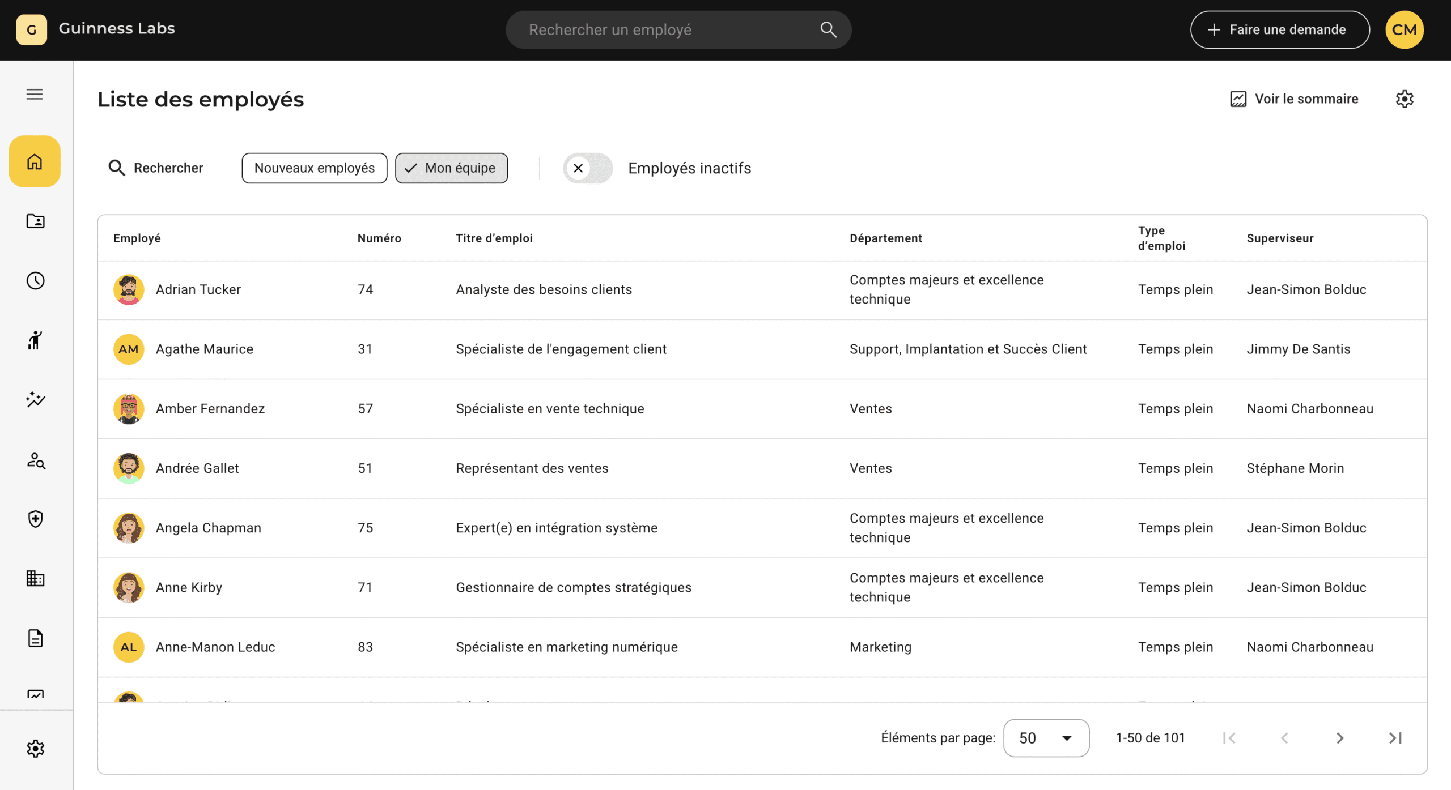Click Anne Kirby's avatar

click(x=129, y=587)
